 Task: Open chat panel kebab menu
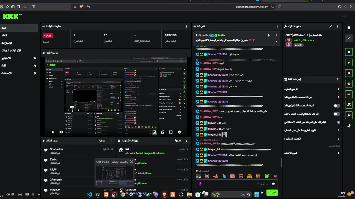point(277,27)
